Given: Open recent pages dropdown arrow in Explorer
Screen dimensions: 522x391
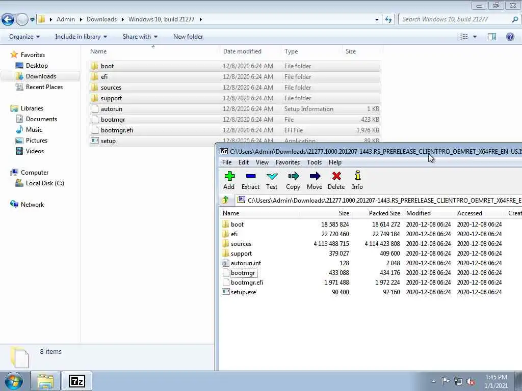Looking at the screenshot, I should pyautogui.click(x=32, y=20).
